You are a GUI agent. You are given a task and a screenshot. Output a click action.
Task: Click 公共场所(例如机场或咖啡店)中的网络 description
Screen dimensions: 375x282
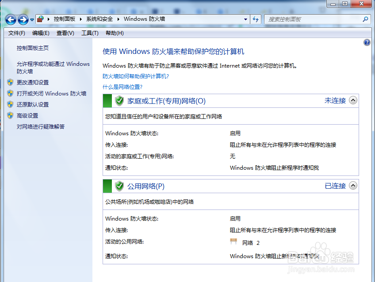[149, 202]
